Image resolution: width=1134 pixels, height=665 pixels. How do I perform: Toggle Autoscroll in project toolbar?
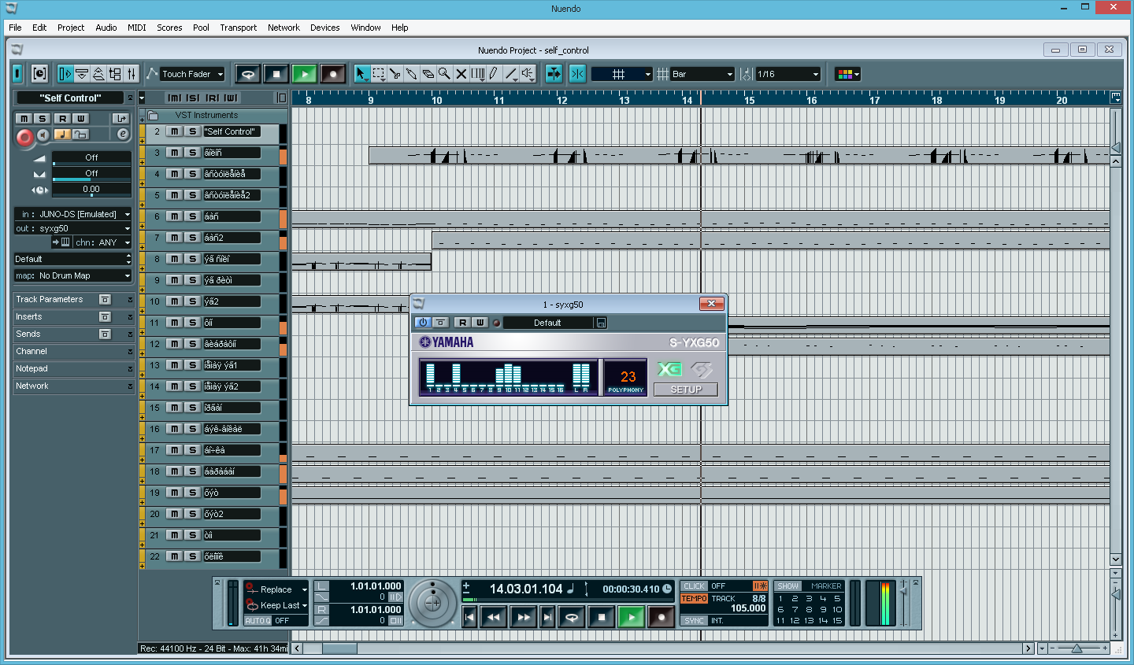tap(554, 74)
